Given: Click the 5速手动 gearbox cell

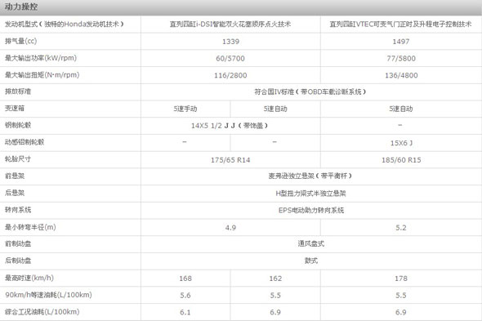Looking at the screenshot, I should [185, 109].
